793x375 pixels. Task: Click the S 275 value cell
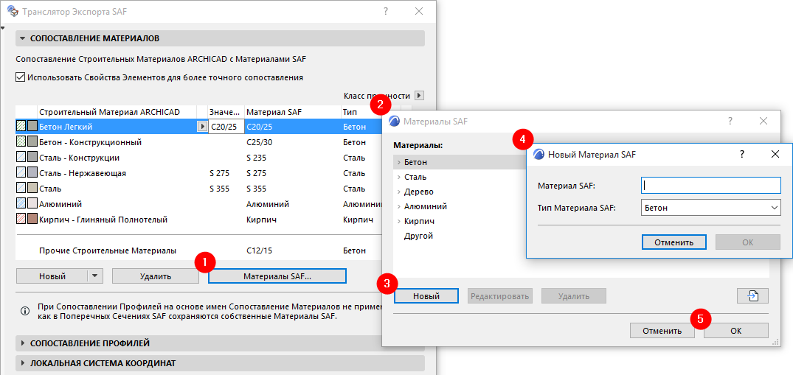point(220,173)
